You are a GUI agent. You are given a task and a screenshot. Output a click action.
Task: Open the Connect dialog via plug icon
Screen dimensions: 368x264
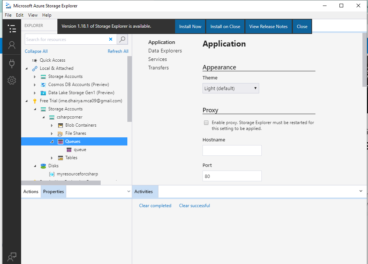coord(11,63)
